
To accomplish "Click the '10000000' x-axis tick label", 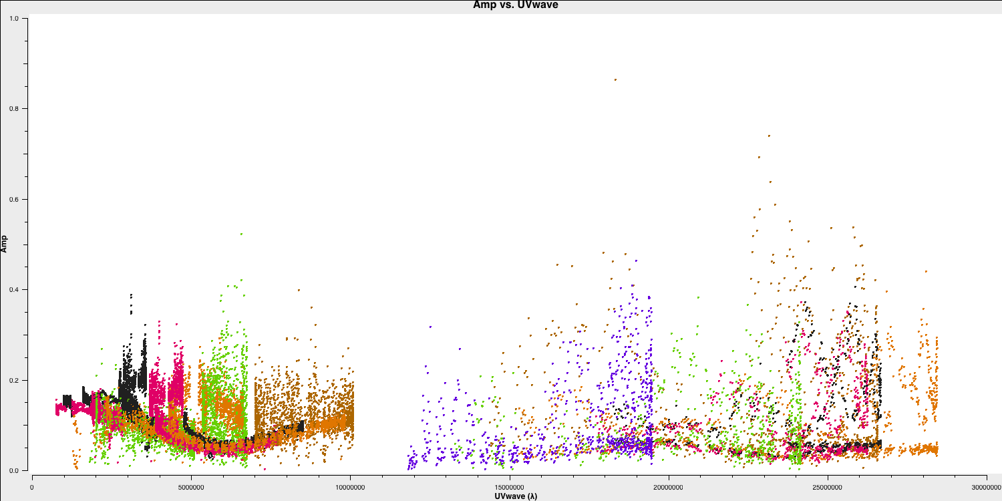I will point(351,488).
